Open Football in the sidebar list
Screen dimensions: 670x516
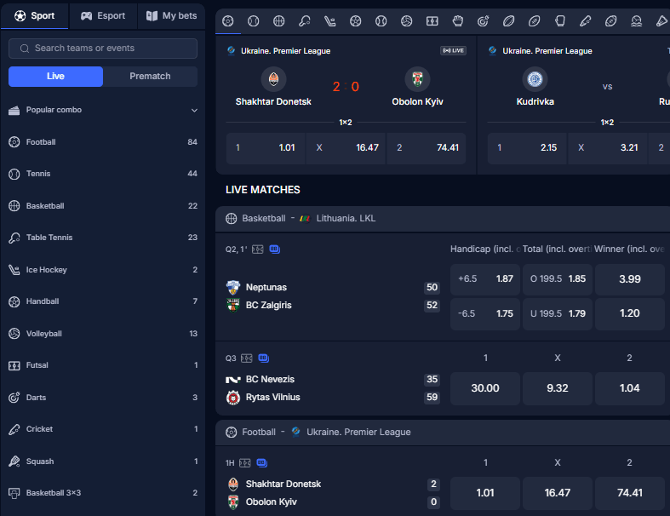(103, 142)
